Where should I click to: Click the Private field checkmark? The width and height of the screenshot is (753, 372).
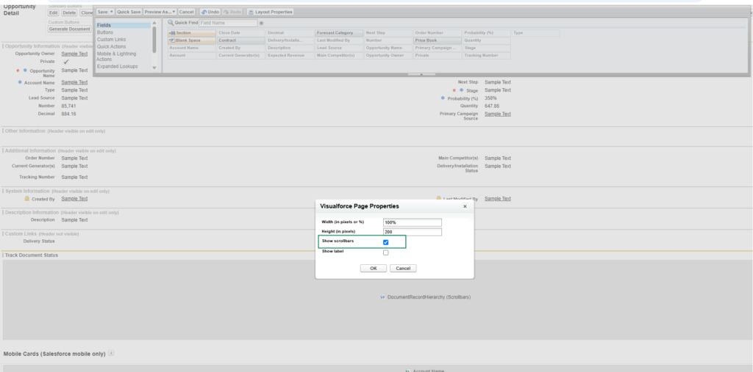(x=66, y=62)
